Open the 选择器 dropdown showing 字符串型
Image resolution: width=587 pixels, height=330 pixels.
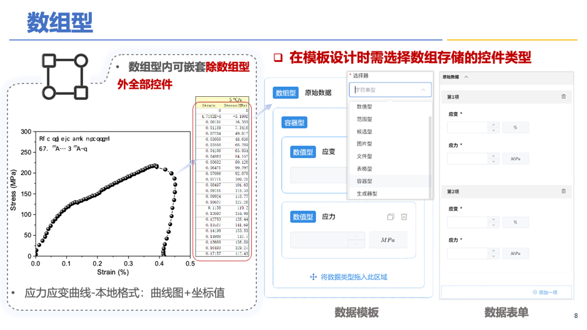pos(390,90)
